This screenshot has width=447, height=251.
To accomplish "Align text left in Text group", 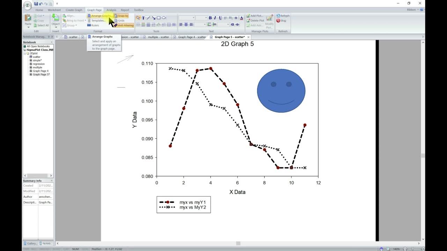I will [x=181, y=24].
